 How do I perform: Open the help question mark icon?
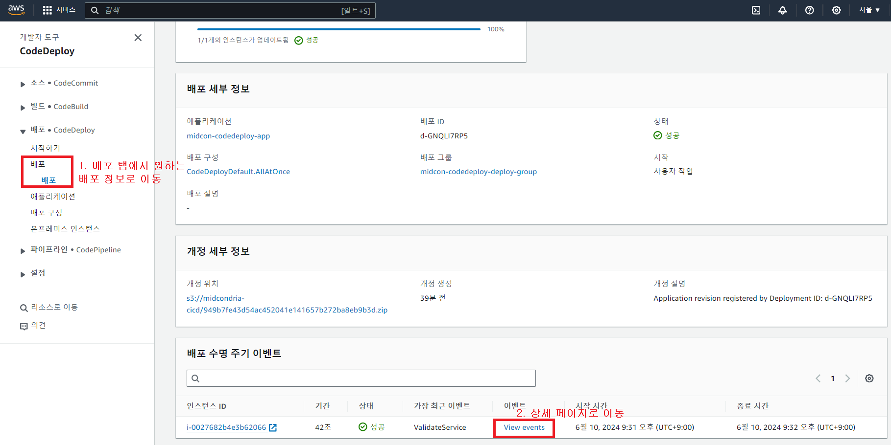click(810, 10)
